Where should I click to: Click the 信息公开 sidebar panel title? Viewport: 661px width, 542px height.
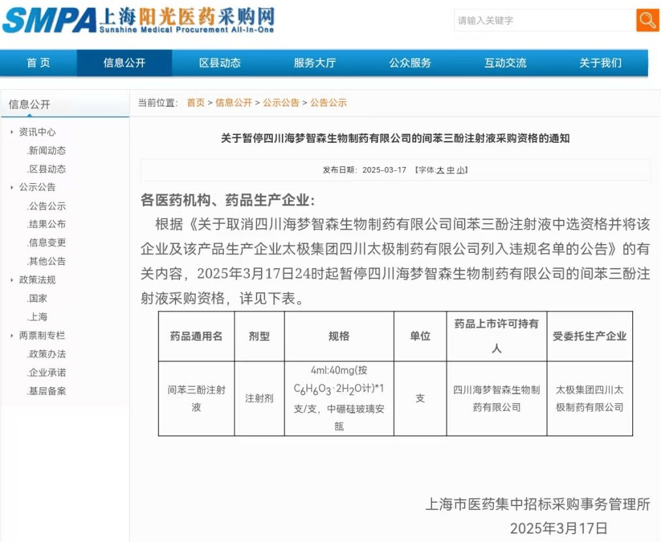(x=29, y=104)
